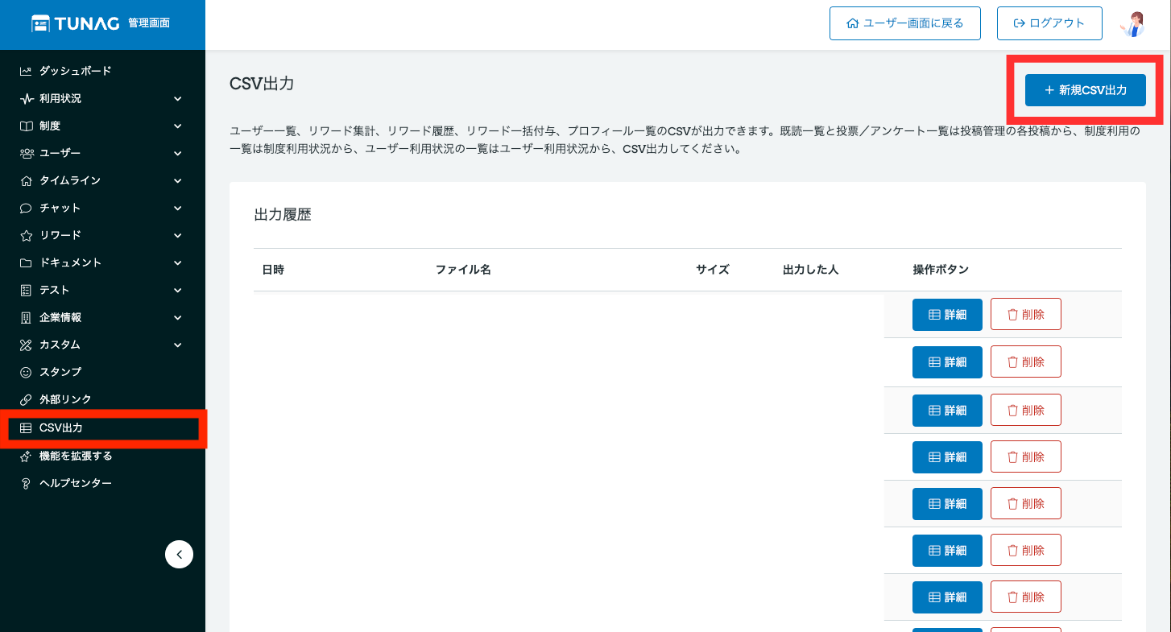Click the ファイル名 column header

point(463,270)
